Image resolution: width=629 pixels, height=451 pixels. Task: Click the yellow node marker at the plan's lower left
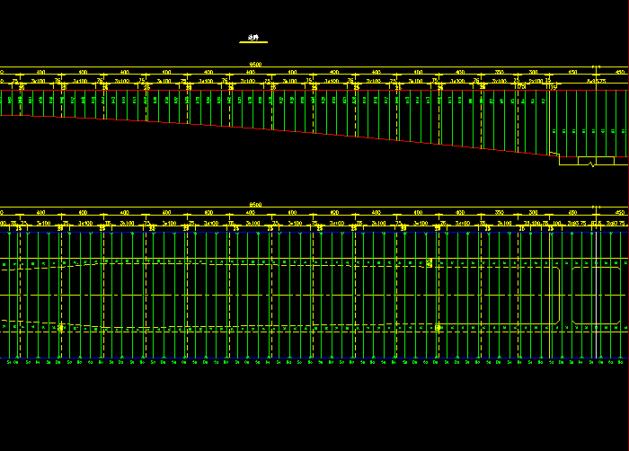coord(61,328)
